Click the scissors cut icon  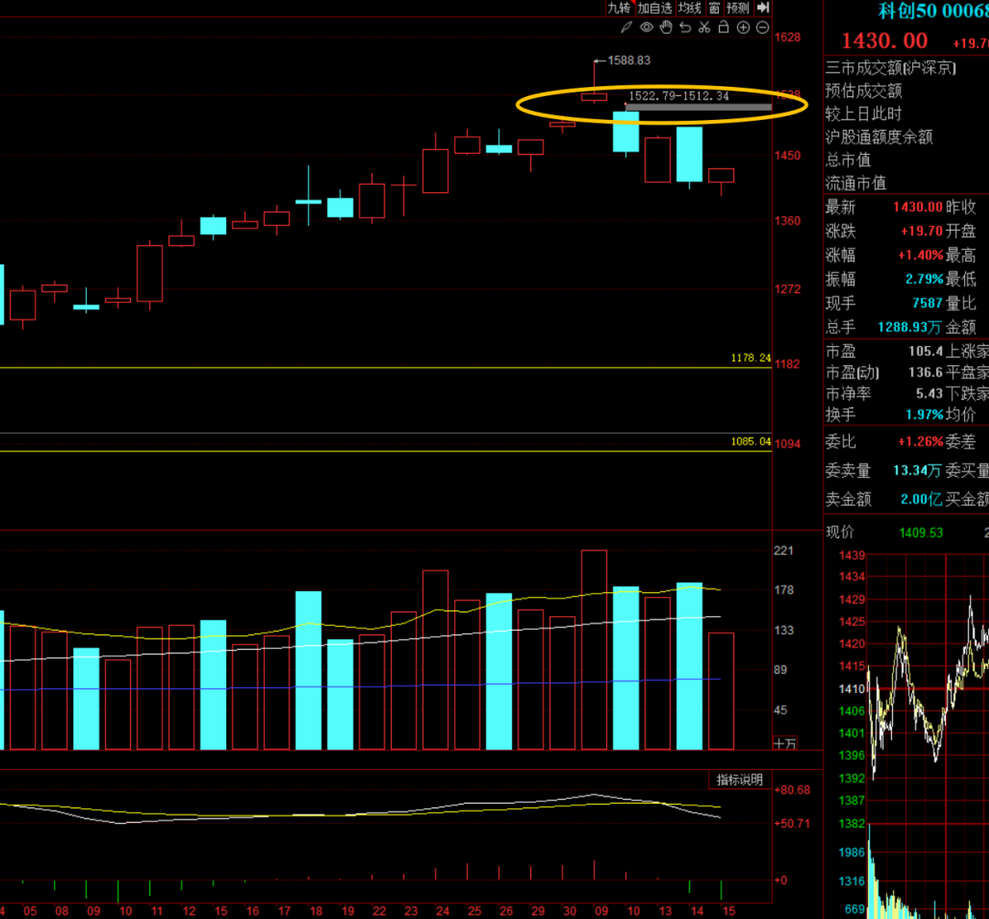[x=704, y=27]
